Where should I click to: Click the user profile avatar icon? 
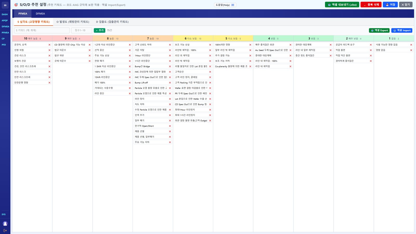tap(5, 224)
